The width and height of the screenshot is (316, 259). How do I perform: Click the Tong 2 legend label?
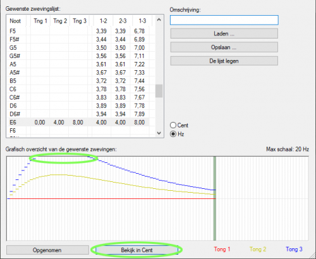(258, 250)
